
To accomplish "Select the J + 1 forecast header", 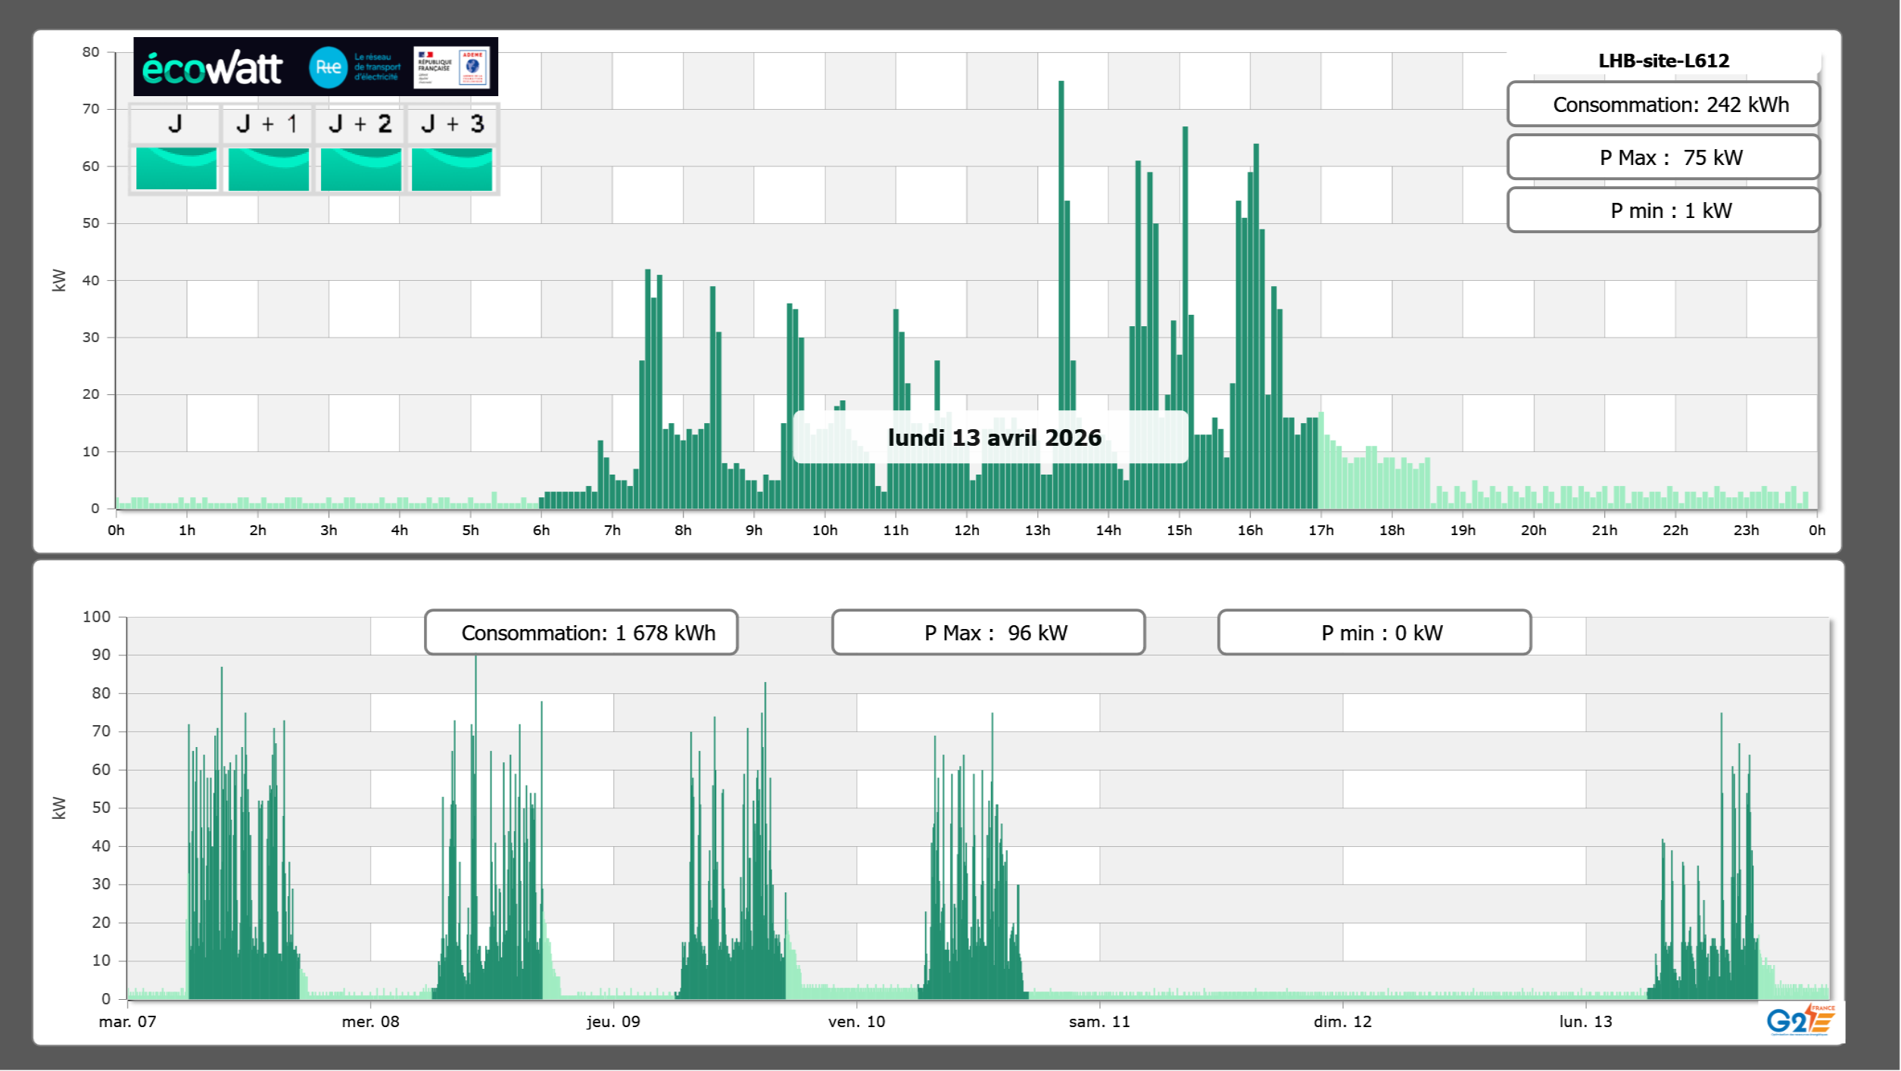I will 267,124.
